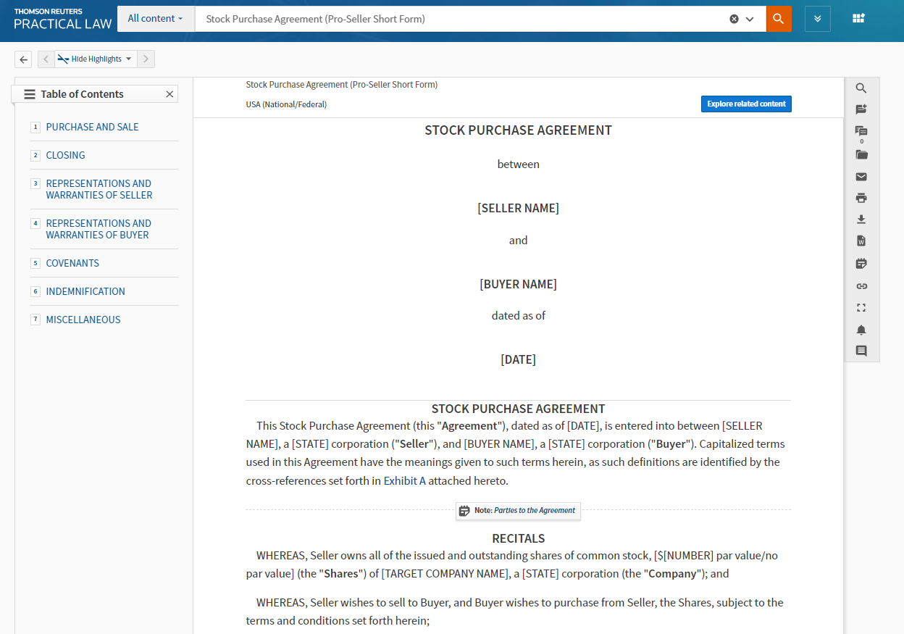
Task: Open Hide Highlights dropdown
Action: pyautogui.click(x=96, y=59)
